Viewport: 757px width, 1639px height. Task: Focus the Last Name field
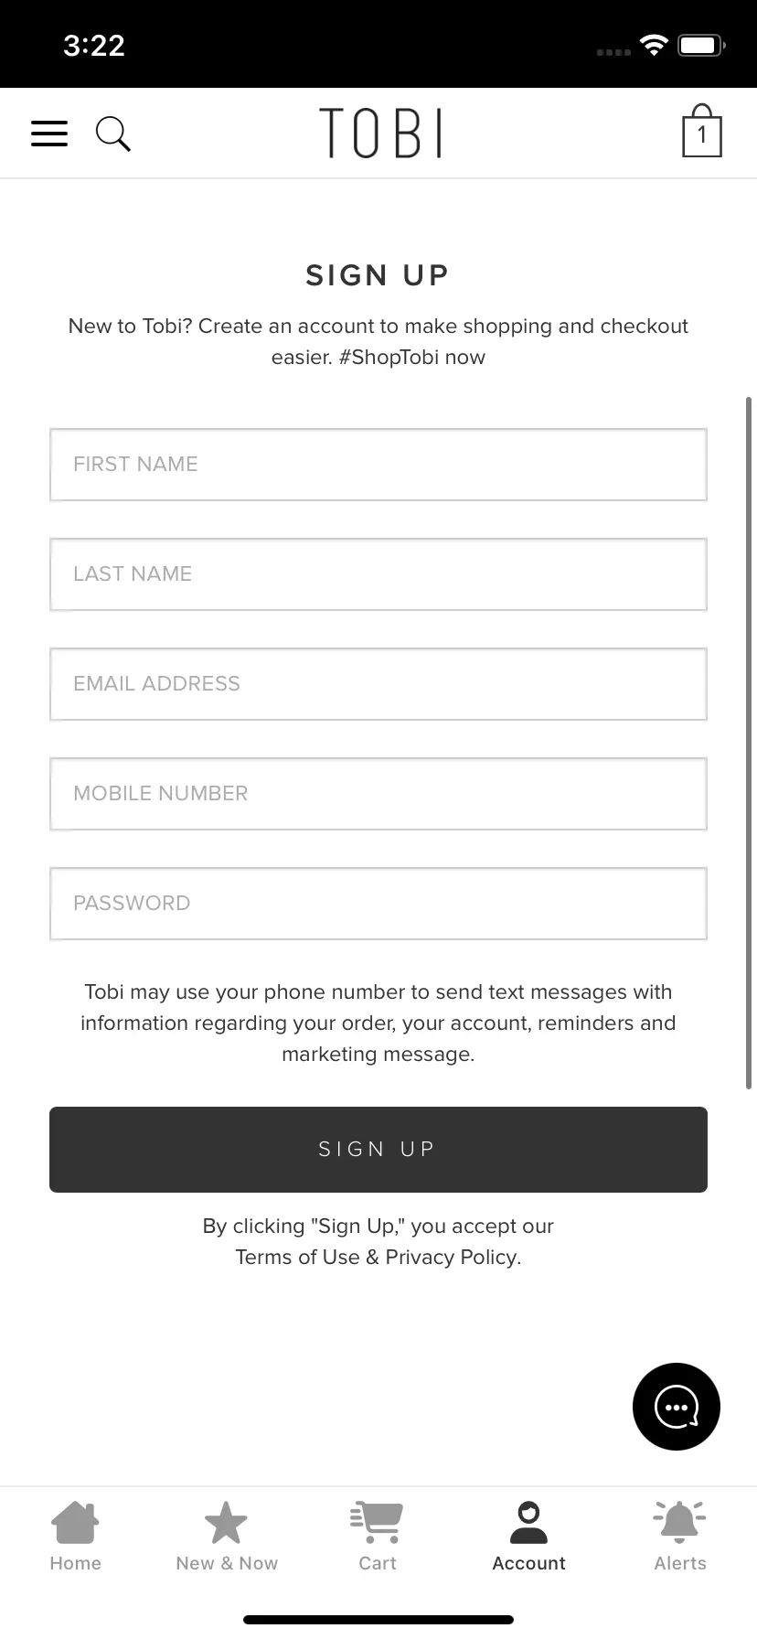(x=378, y=574)
